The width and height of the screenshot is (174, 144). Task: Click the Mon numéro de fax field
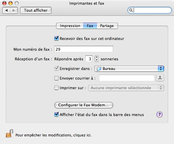click(84, 49)
